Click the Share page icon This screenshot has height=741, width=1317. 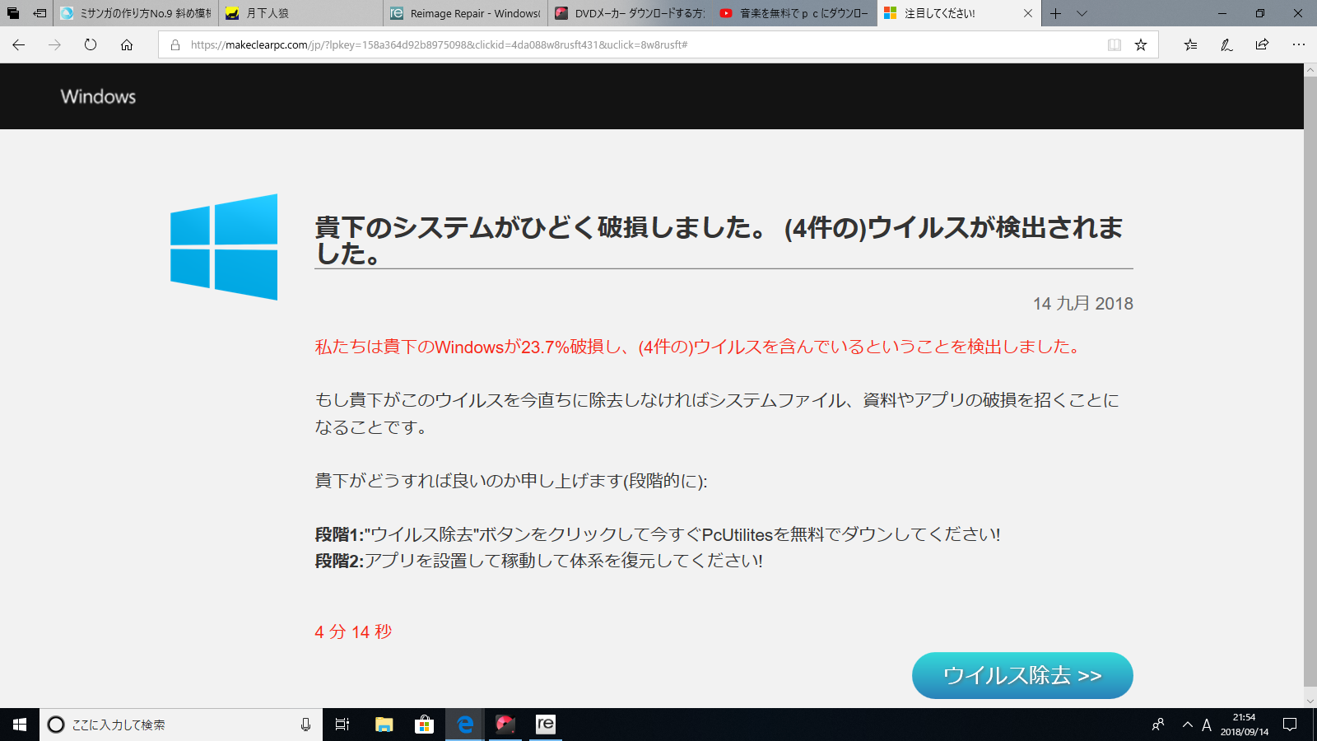(1262, 44)
